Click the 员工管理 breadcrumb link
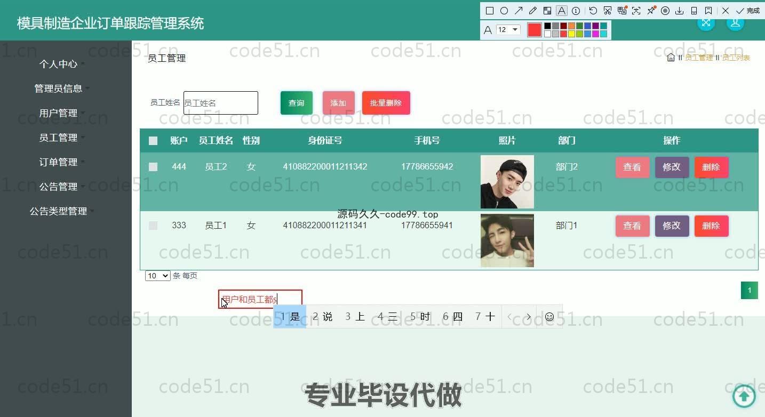Image resolution: width=765 pixels, height=417 pixels. [x=699, y=58]
